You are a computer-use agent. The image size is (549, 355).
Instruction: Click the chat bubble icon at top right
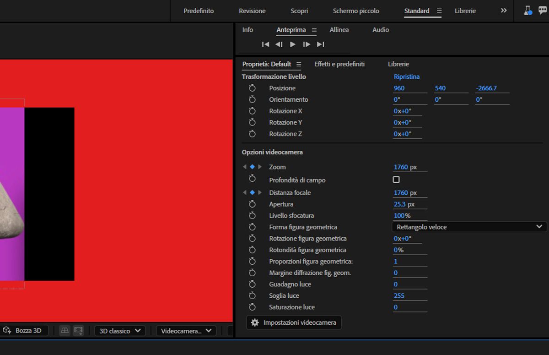pos(543,11)
